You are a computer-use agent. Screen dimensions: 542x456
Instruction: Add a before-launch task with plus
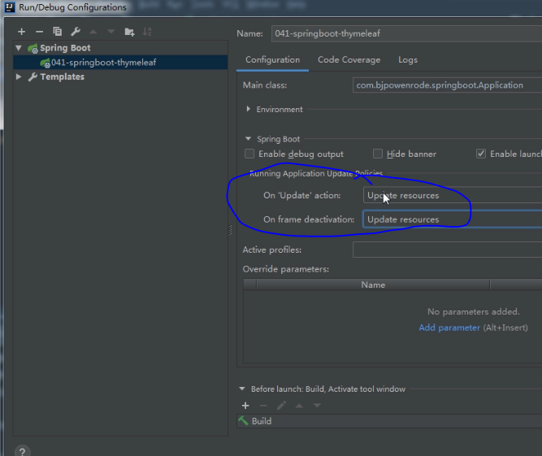[x=245, y=405]
